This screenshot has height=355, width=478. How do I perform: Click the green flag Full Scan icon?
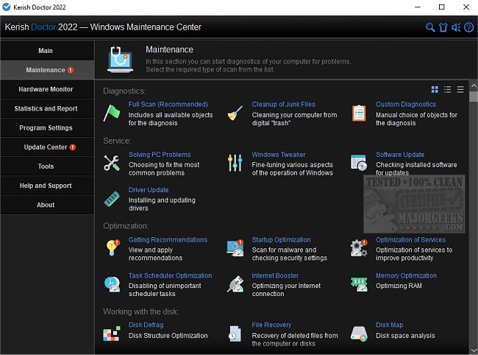(x=112, y=113)
